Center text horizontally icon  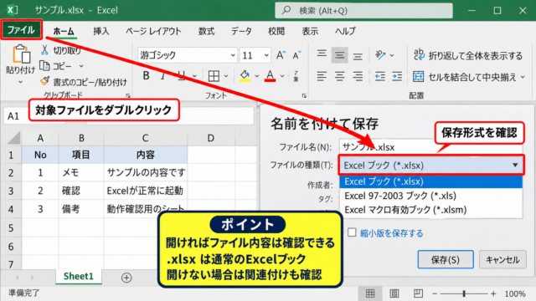coord(339,76)
